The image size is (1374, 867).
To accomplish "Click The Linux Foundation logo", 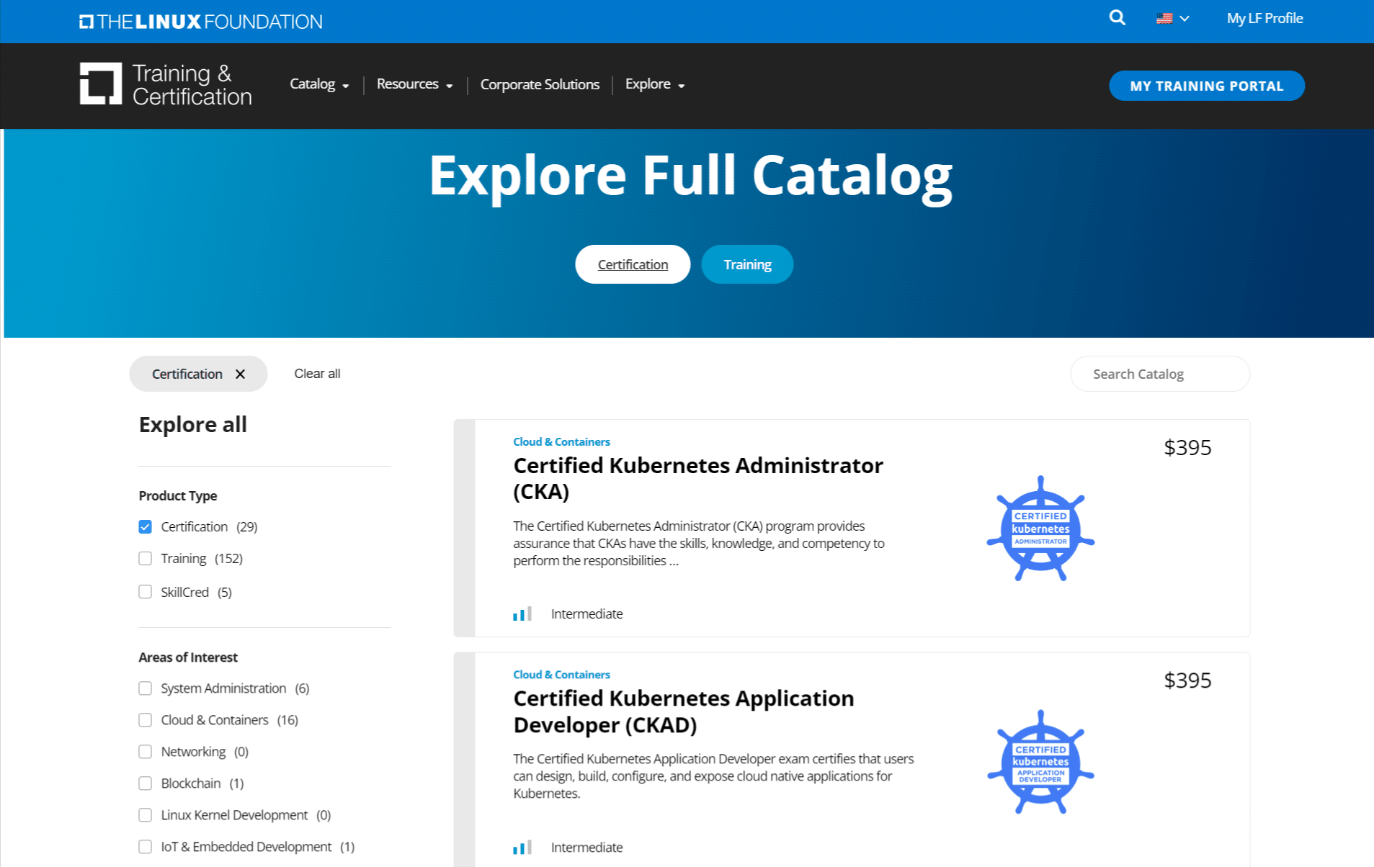I will (x=200, y=22).
